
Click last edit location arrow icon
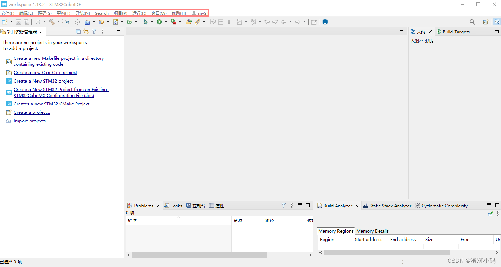(x=267, y=22)
